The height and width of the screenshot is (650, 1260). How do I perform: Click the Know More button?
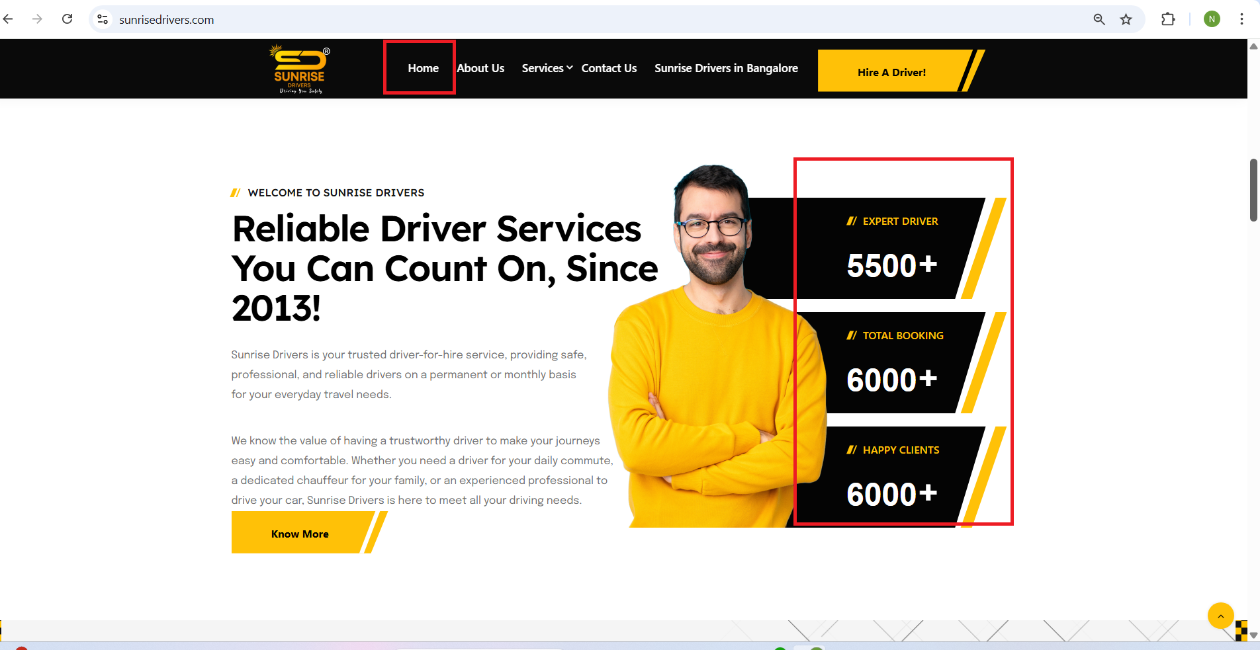point(301,532)
